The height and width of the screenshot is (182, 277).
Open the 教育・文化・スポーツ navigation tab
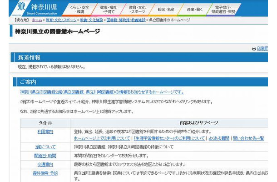[x=137, y=10]
